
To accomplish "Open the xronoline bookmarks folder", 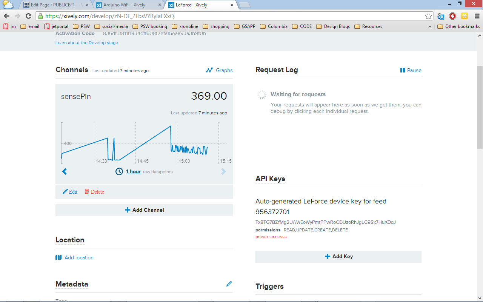I will [185, 26].
